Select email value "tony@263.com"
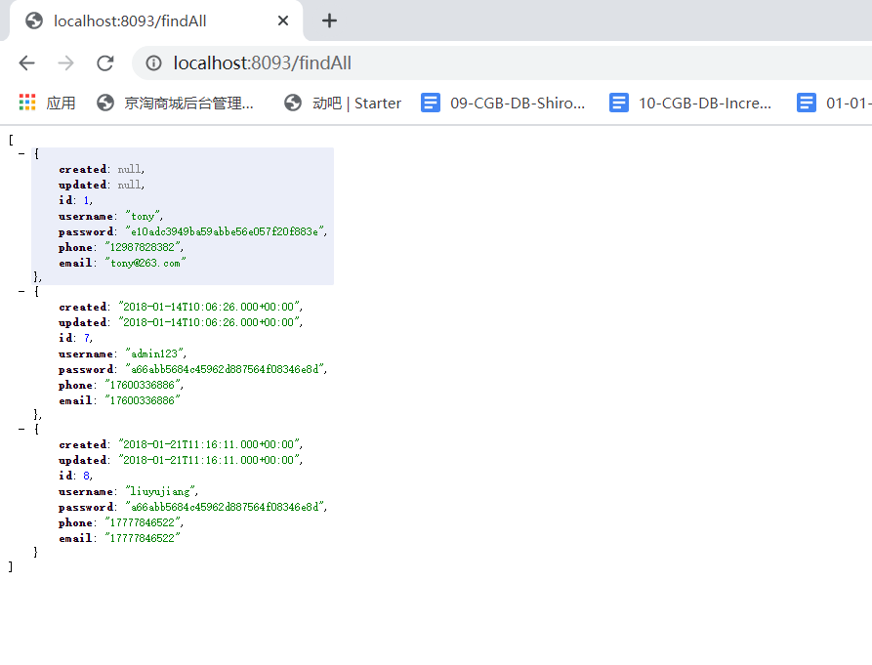The height and width of the screenshot is (665, 872). [x=145, y=263]
